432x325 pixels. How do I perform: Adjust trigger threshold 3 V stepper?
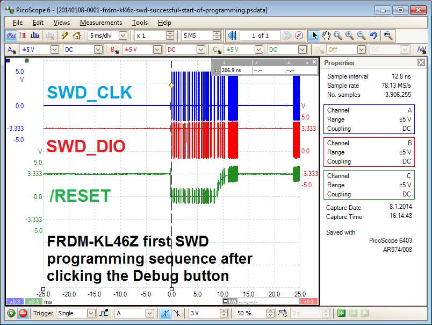[x=224, y=313]
